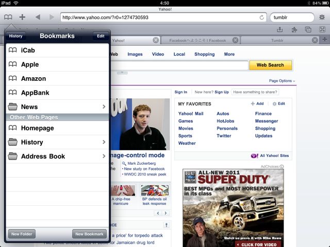The width and height of the screenshot is (330, 247).
Task: Click the Sign In link
Action: point(181,92)
